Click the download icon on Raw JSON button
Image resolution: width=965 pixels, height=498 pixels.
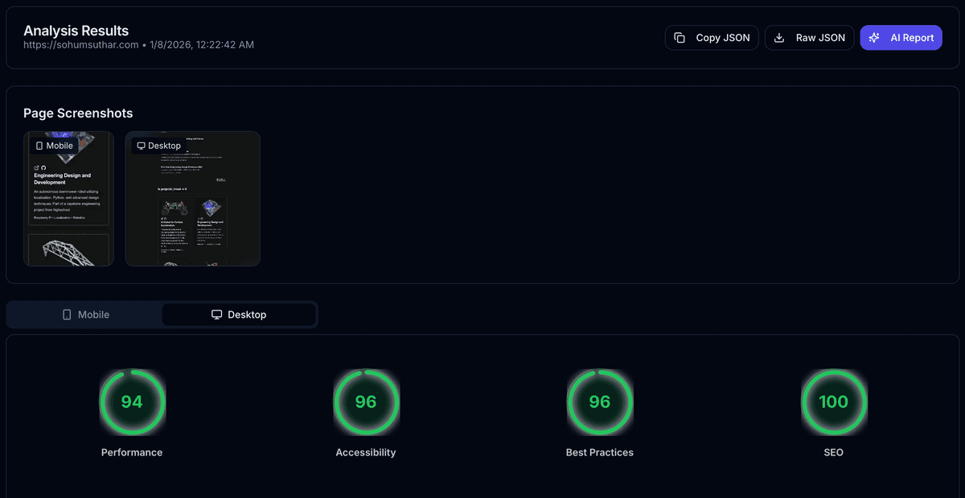(x=779, y=37)
